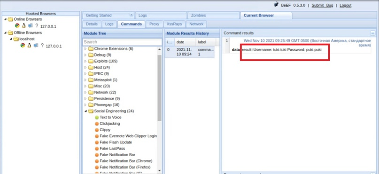This screenshot has width=379, height=174.
Task: Collapse the Command results panel
Action: 373,33
